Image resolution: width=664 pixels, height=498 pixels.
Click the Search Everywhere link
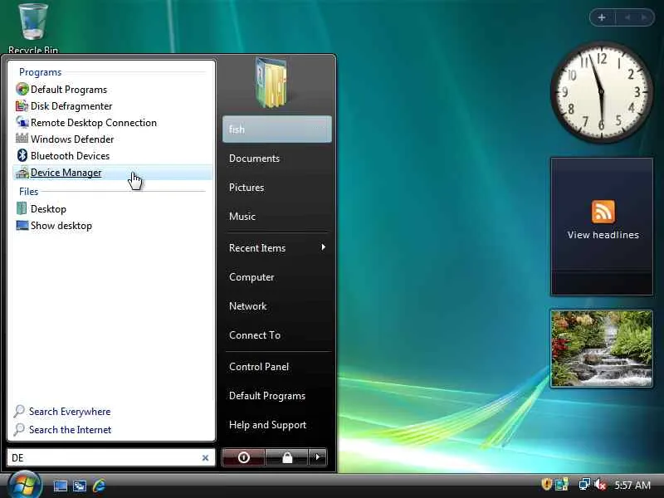coord(70,412)
